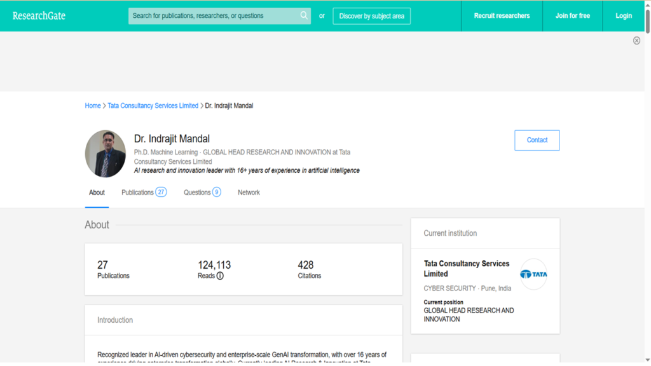Click the Contact button
651x366 pixels.
click(537, 140)
